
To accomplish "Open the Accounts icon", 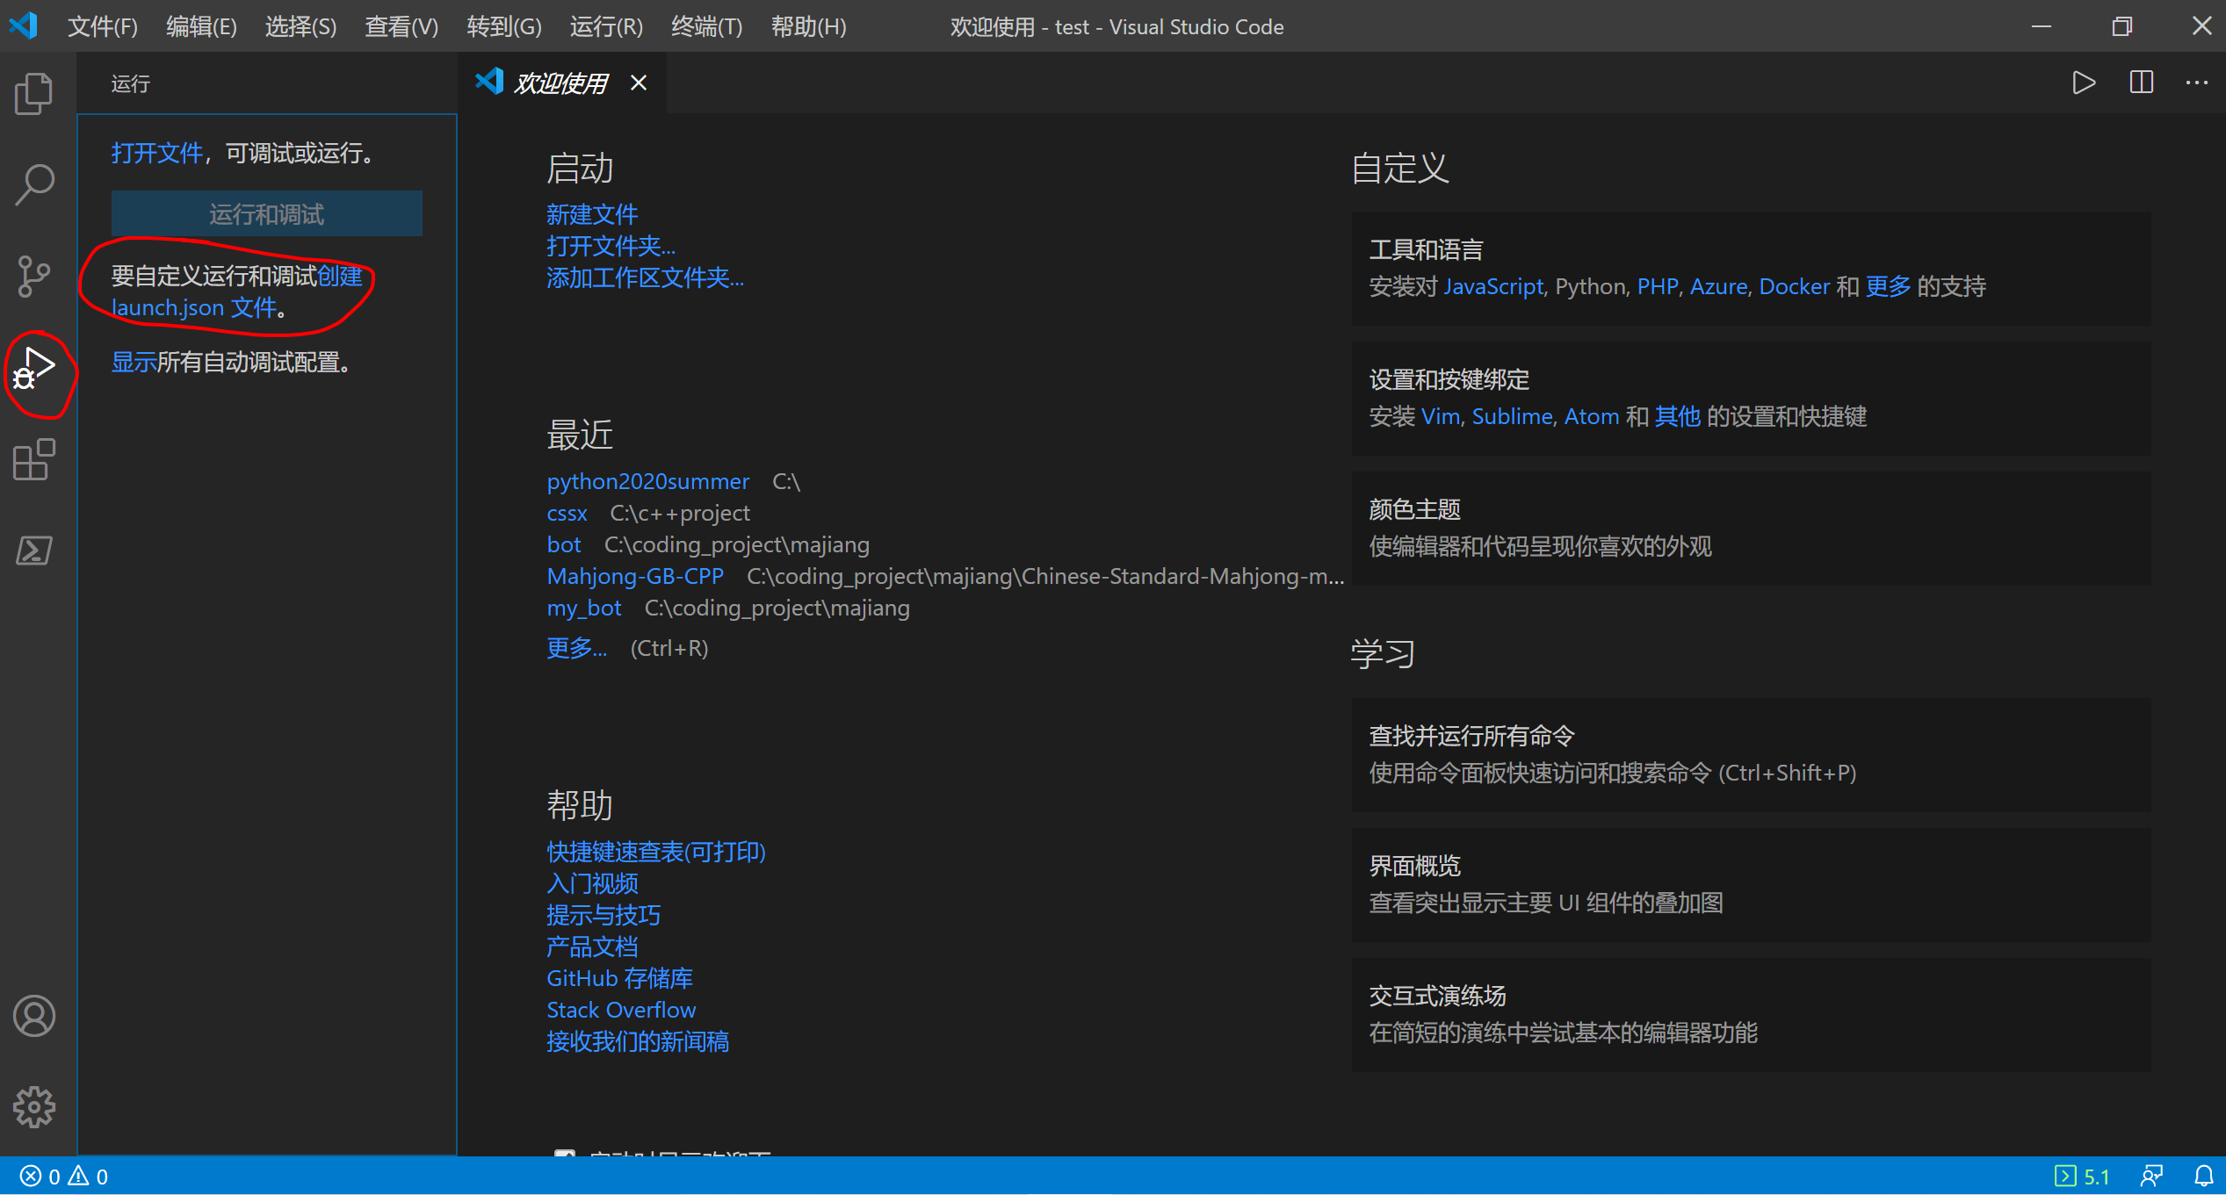I will pyautogui.click(x=35, y=1016).
